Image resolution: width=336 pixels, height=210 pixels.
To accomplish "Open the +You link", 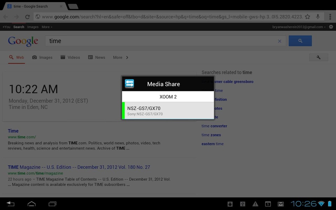I will 6,27.
